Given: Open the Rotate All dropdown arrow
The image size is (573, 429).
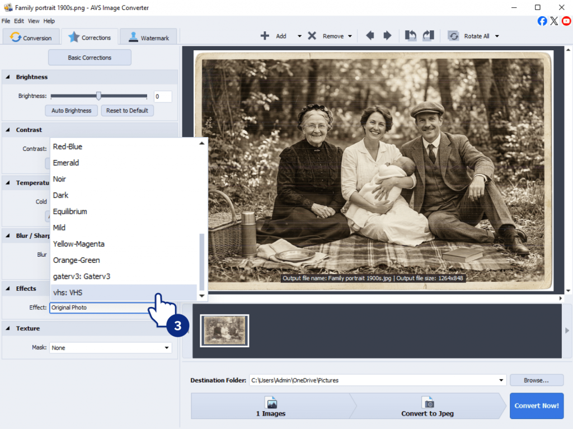Looking at the screenshot, I should click(497, 36).
